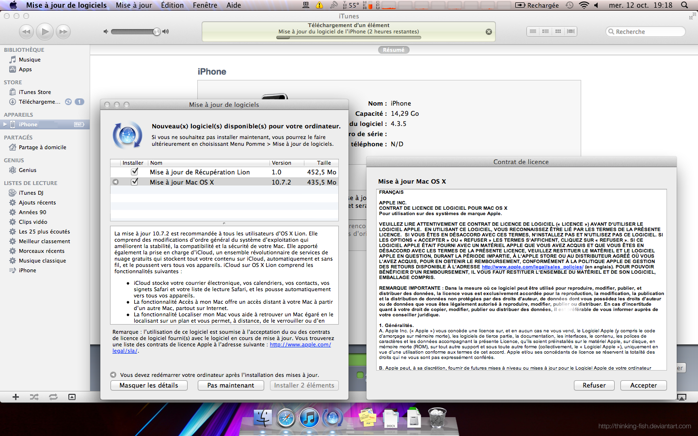Toggle shuffle in iTunes bottom bar
Screen dimensions: 698x436
[x=34, y=397]
